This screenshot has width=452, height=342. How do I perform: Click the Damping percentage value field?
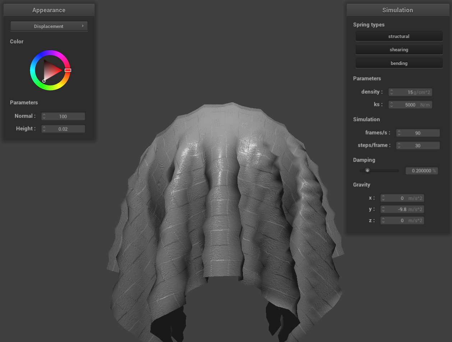[421, 171]
